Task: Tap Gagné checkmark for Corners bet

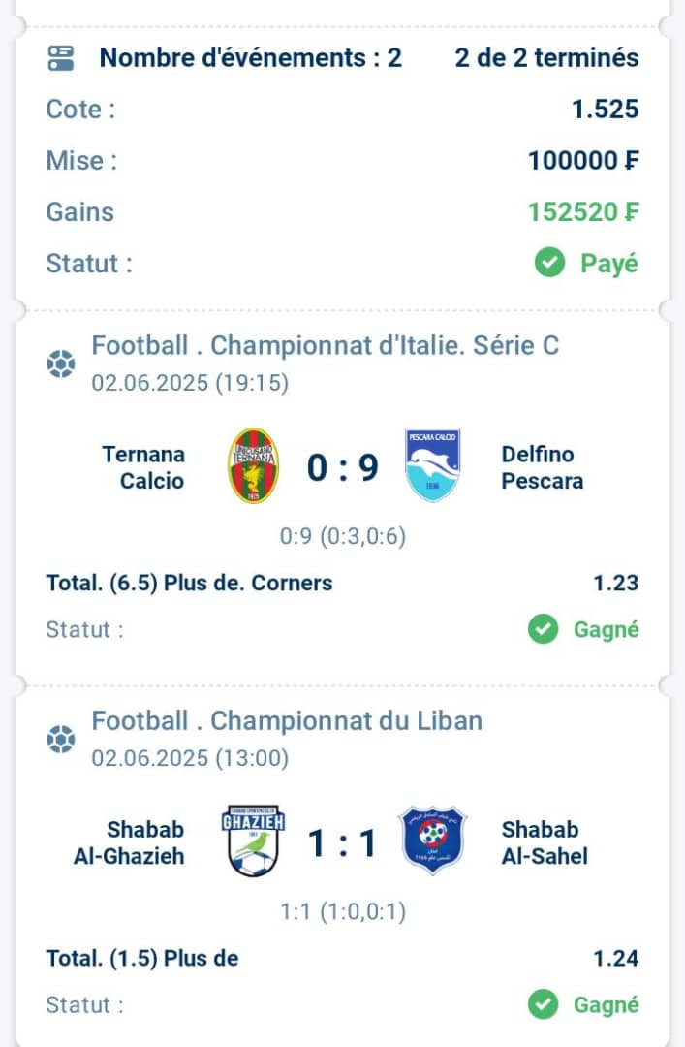Action: (x=543, y=629)
